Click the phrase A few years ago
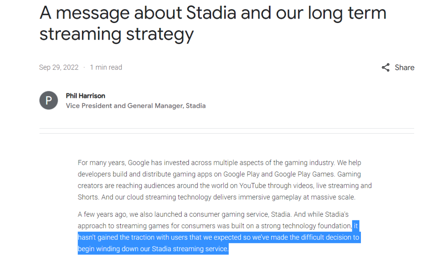 point(102,214)
